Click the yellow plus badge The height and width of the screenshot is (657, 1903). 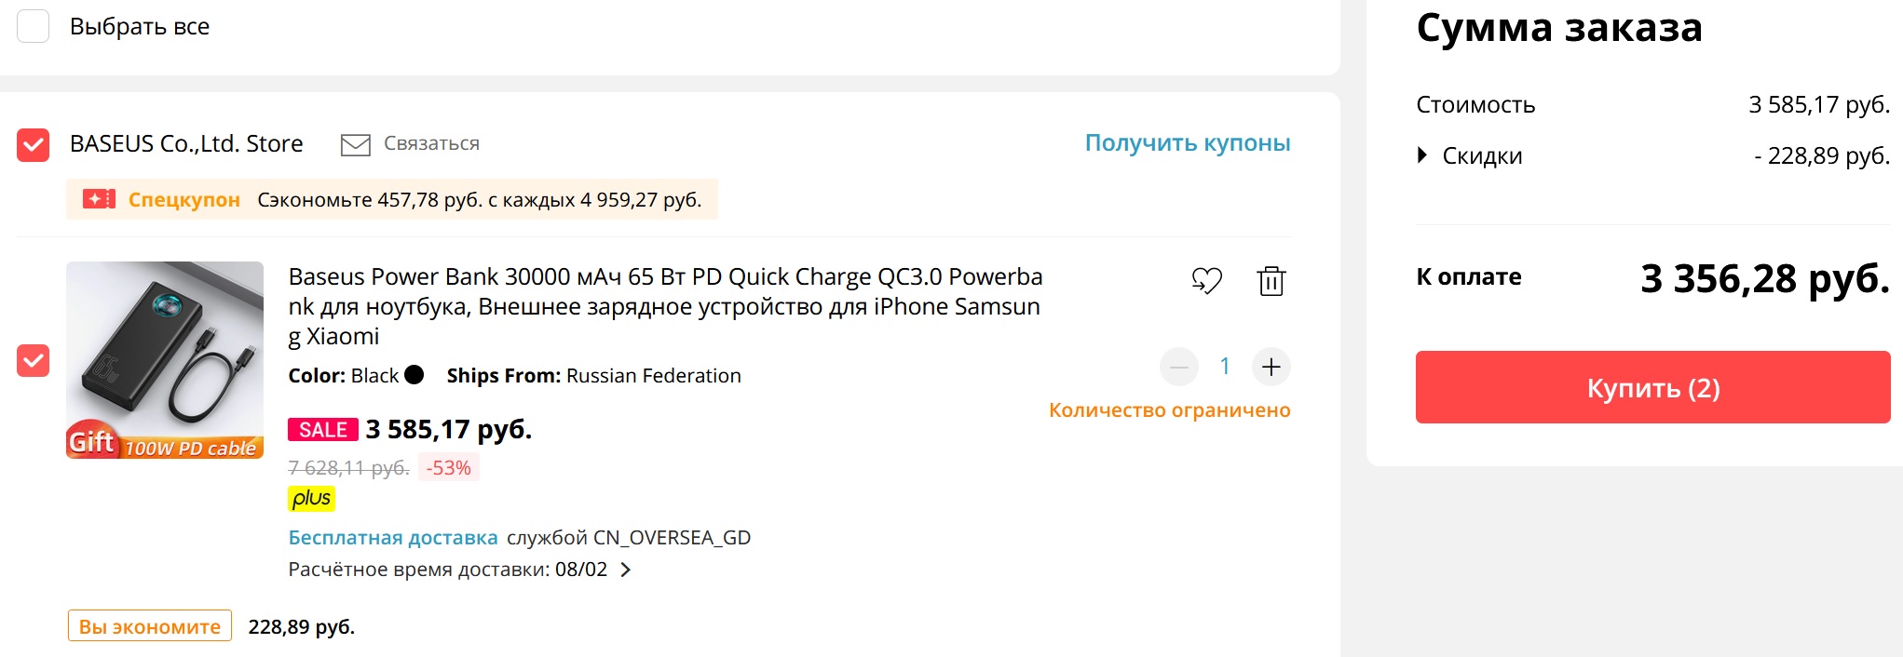point(311,499)
